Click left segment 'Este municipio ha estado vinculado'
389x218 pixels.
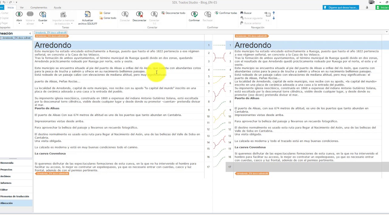pos(117,53)
